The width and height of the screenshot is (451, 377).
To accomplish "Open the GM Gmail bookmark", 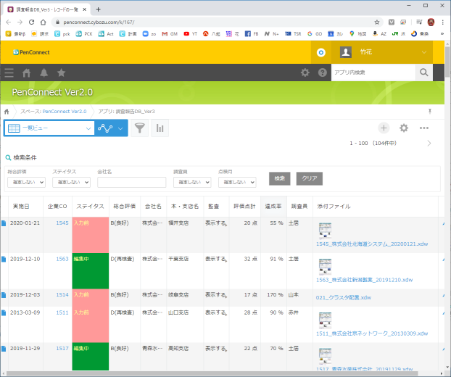I will [x=170, y=34].
